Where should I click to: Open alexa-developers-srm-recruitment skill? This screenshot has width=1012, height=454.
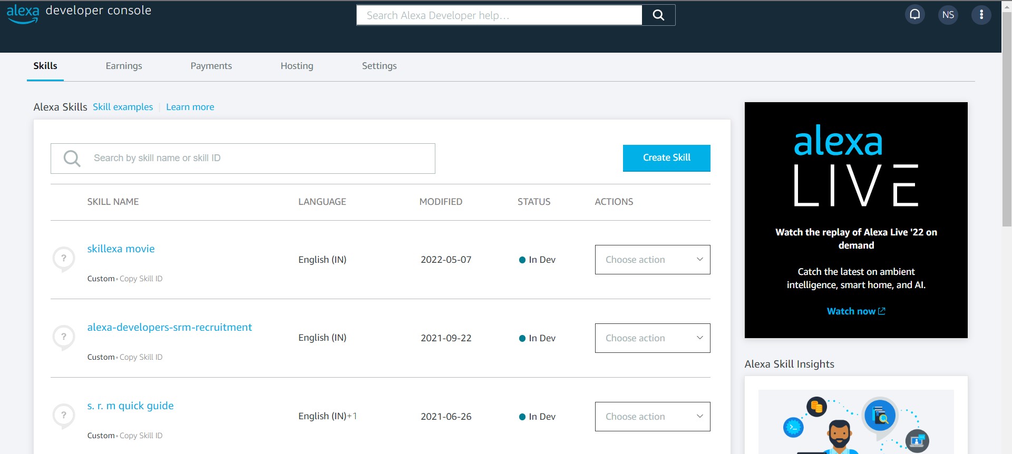(170, 327)
